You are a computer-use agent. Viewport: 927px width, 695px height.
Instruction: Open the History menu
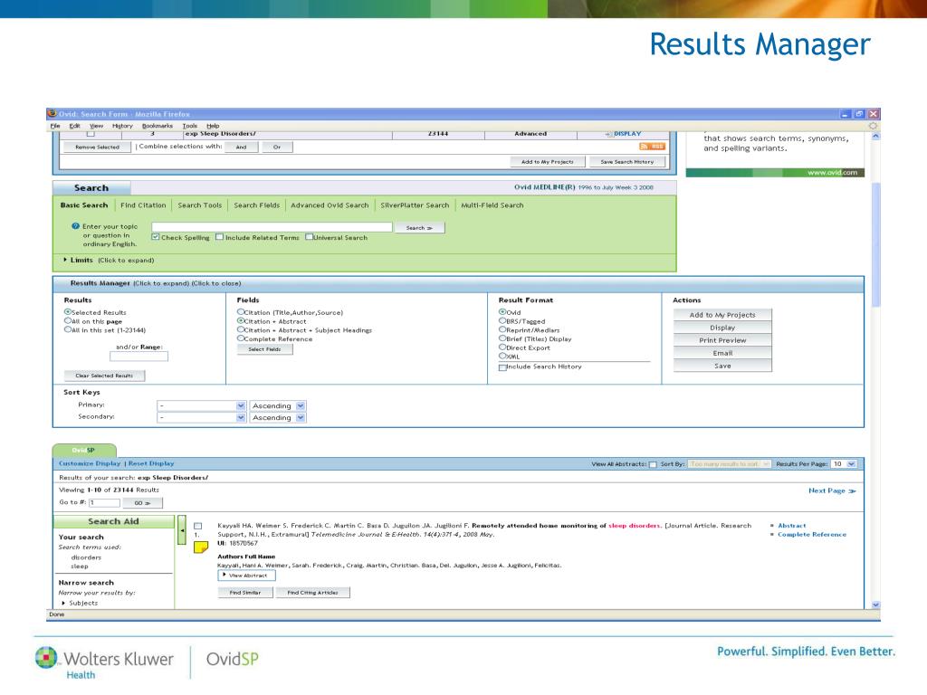[x=122, y=126]
